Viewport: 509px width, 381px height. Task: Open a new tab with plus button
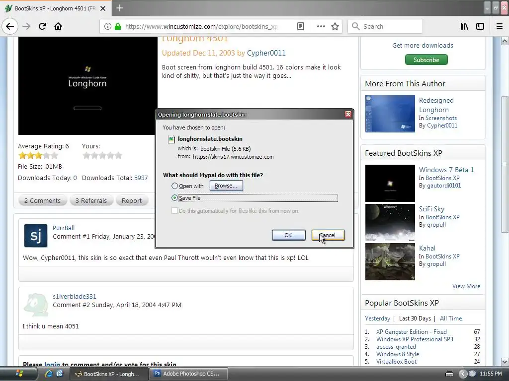point(119,8)
